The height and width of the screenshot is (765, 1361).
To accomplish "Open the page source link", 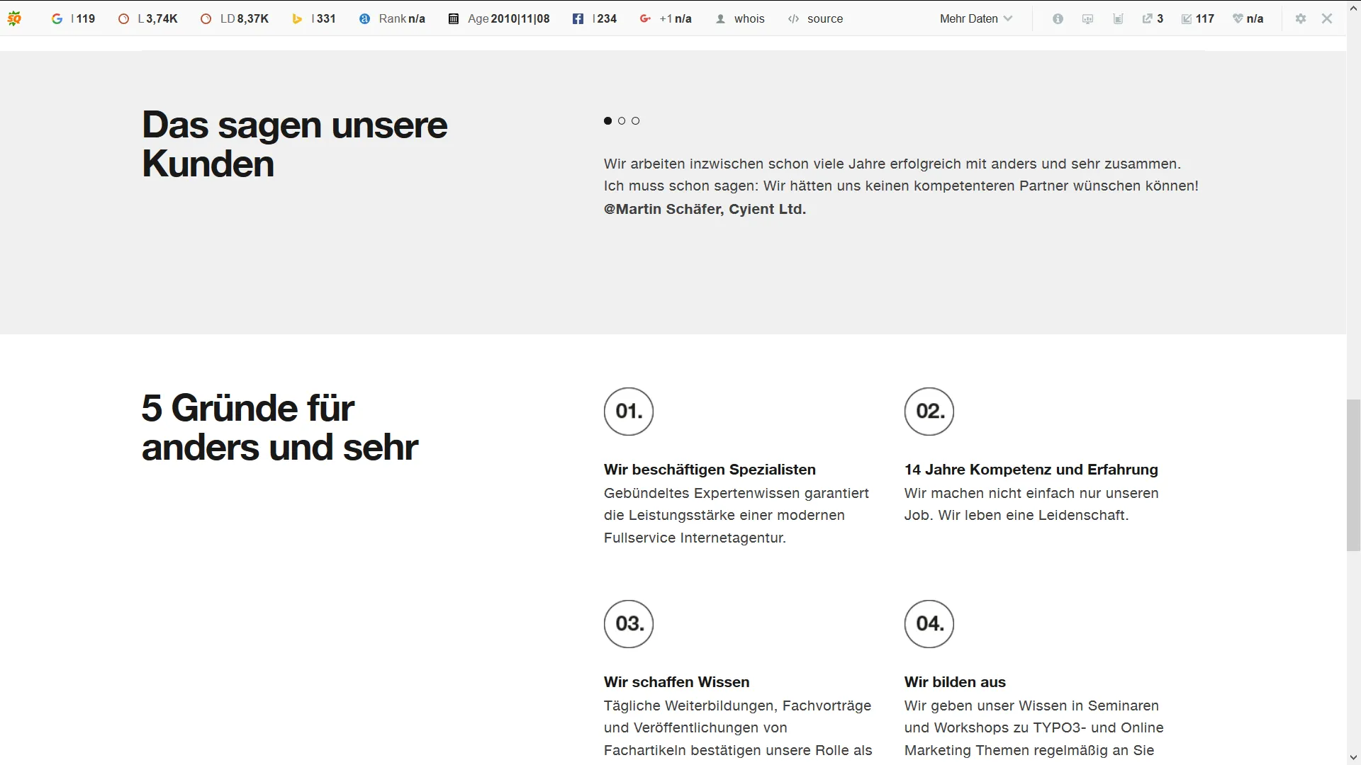I will pos(816,19).
